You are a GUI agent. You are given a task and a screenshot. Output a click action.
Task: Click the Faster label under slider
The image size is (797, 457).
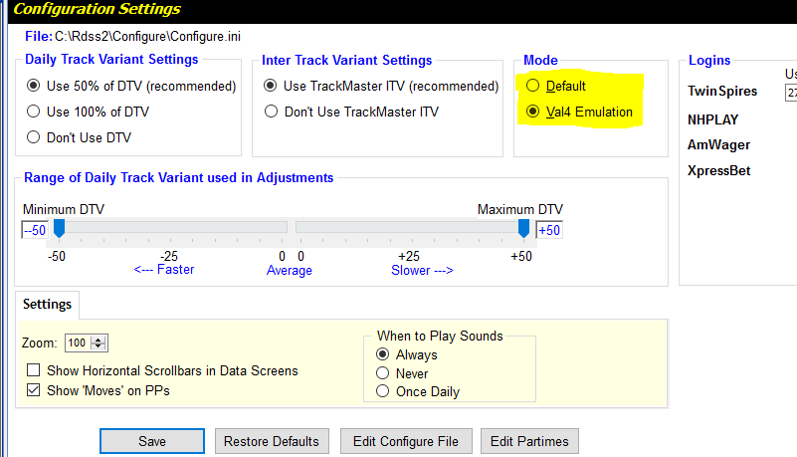coord(163,270)
